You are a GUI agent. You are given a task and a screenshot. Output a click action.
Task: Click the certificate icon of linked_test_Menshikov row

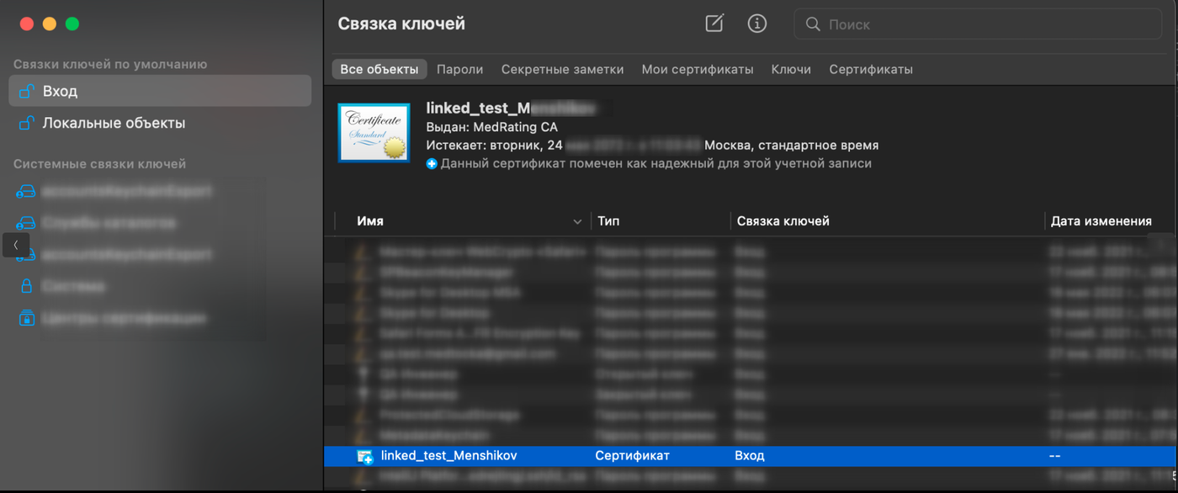[365, 456]
